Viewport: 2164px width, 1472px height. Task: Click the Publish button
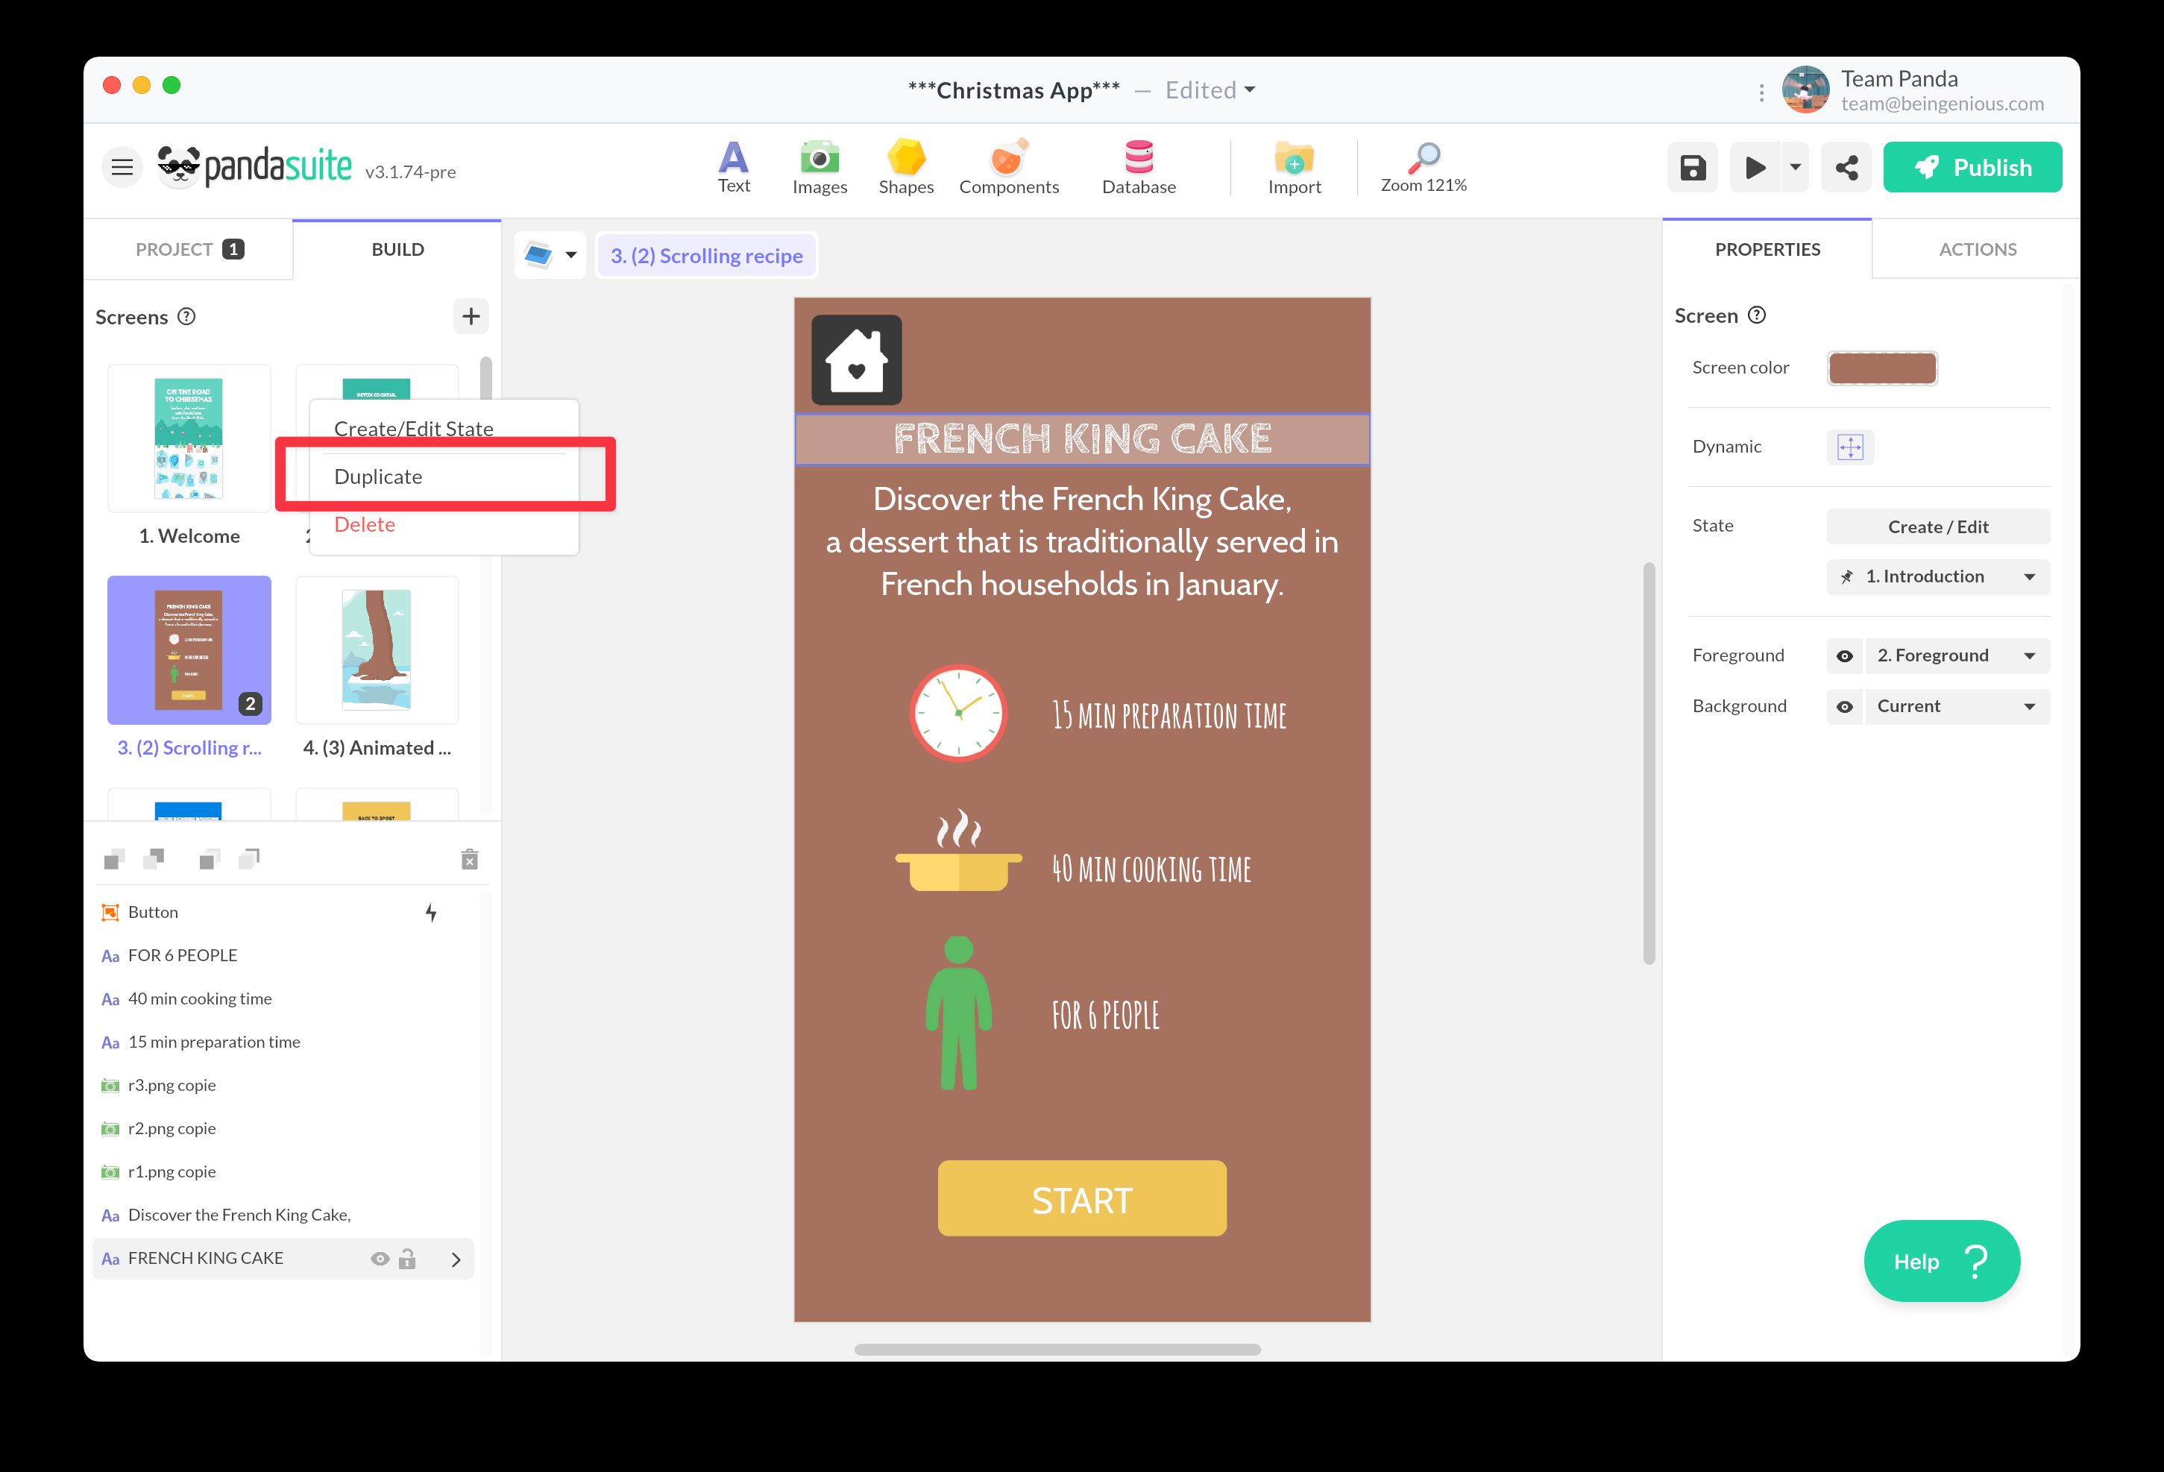click(x=1972, y=166)
